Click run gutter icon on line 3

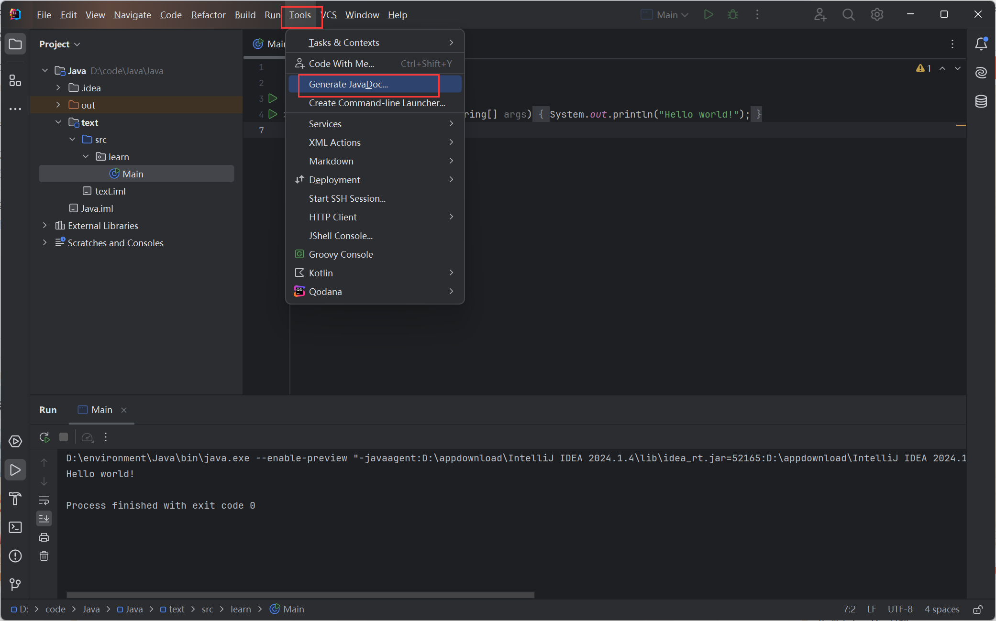pyautogui.click(x=273, y=98)
